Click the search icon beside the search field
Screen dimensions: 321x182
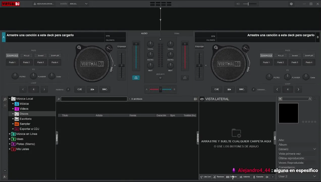click(x=59, y=99)
